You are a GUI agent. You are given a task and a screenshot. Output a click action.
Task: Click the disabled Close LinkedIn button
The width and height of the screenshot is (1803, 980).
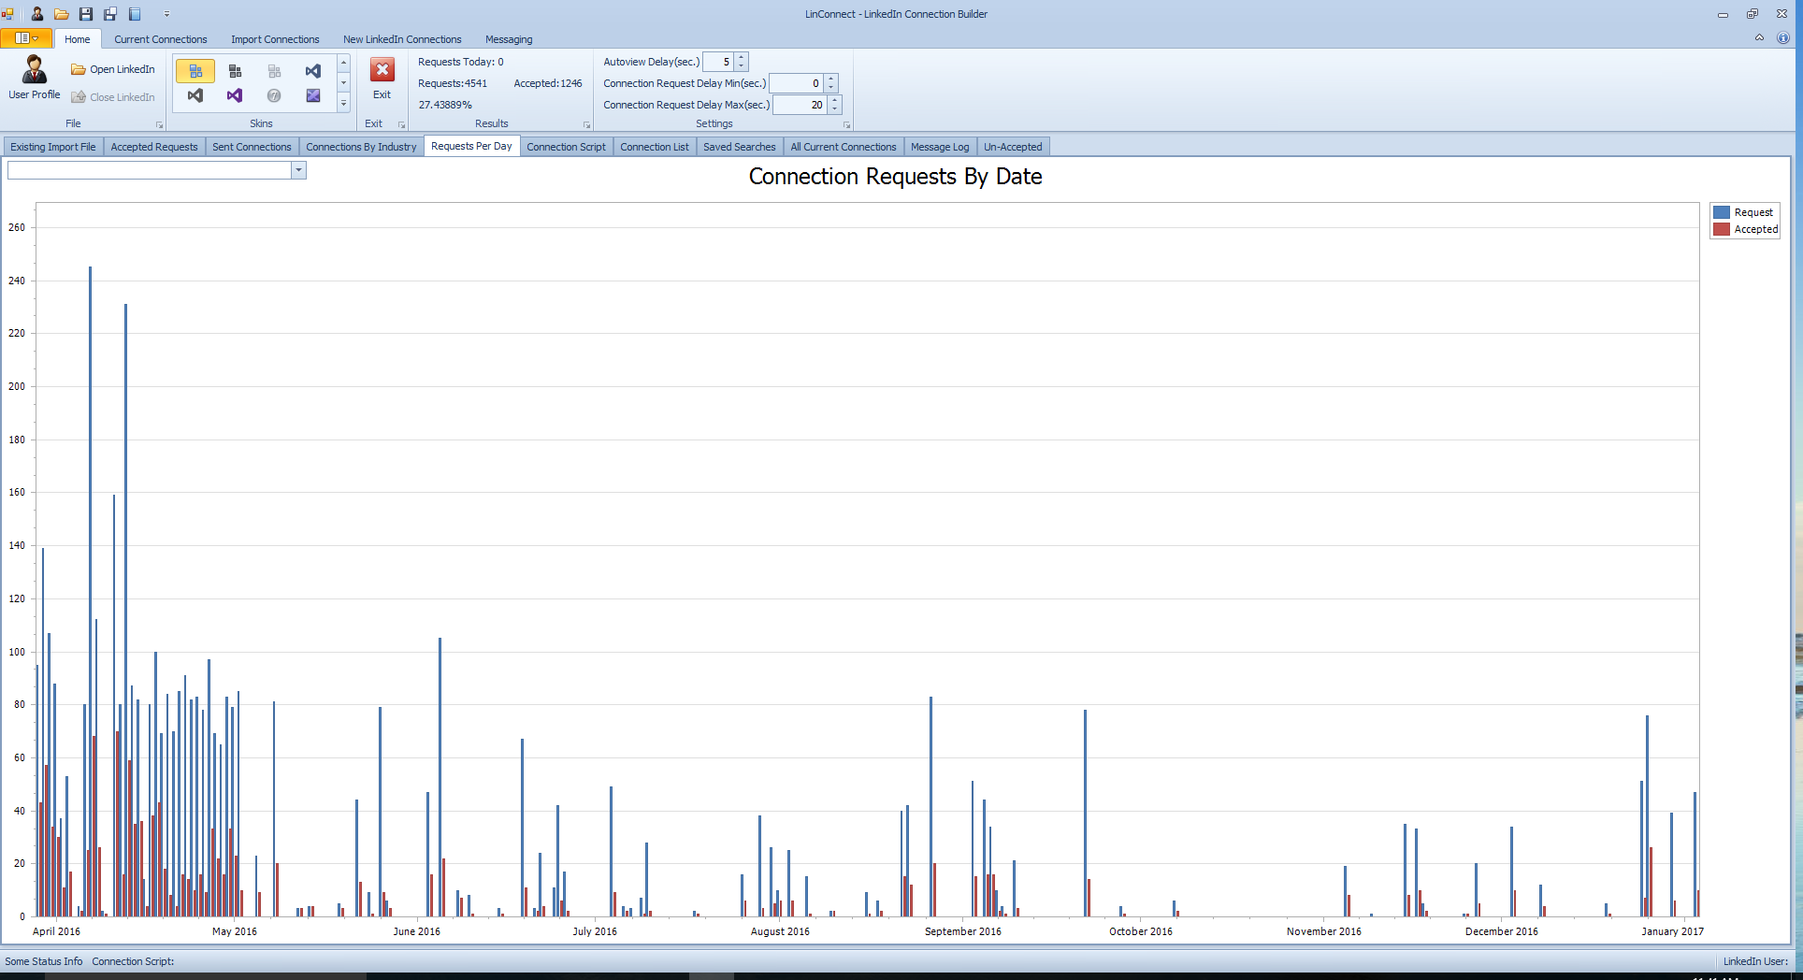pos(113,97)
